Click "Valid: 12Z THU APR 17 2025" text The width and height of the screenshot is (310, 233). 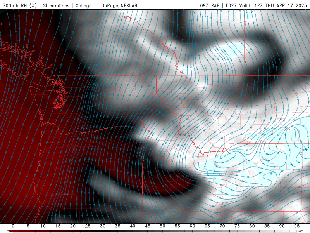coord(273,5)
